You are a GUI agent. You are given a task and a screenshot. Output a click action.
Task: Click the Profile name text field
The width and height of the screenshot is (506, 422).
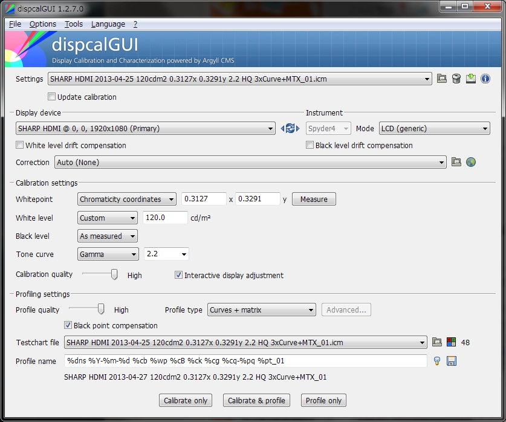point(245,361)
